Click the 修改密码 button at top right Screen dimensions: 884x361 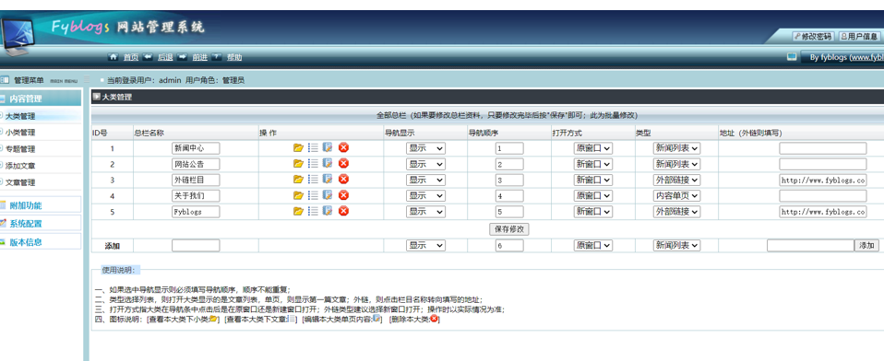pyautogui.click(x=812, y=37)
